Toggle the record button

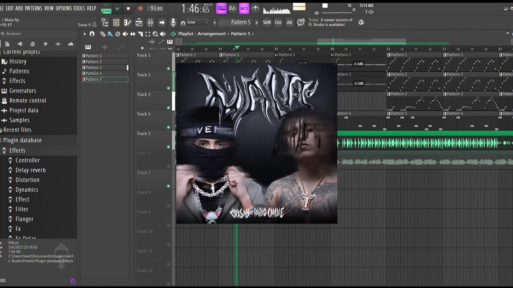click(x=140, y=8)
